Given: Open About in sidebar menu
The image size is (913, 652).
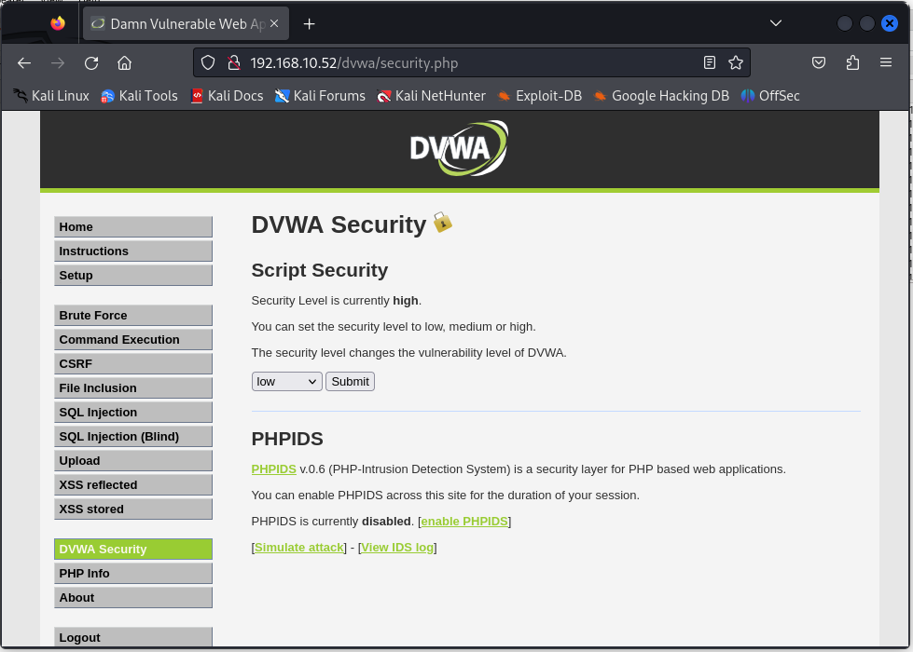Looking at the screenshot, I should (133, 597).
